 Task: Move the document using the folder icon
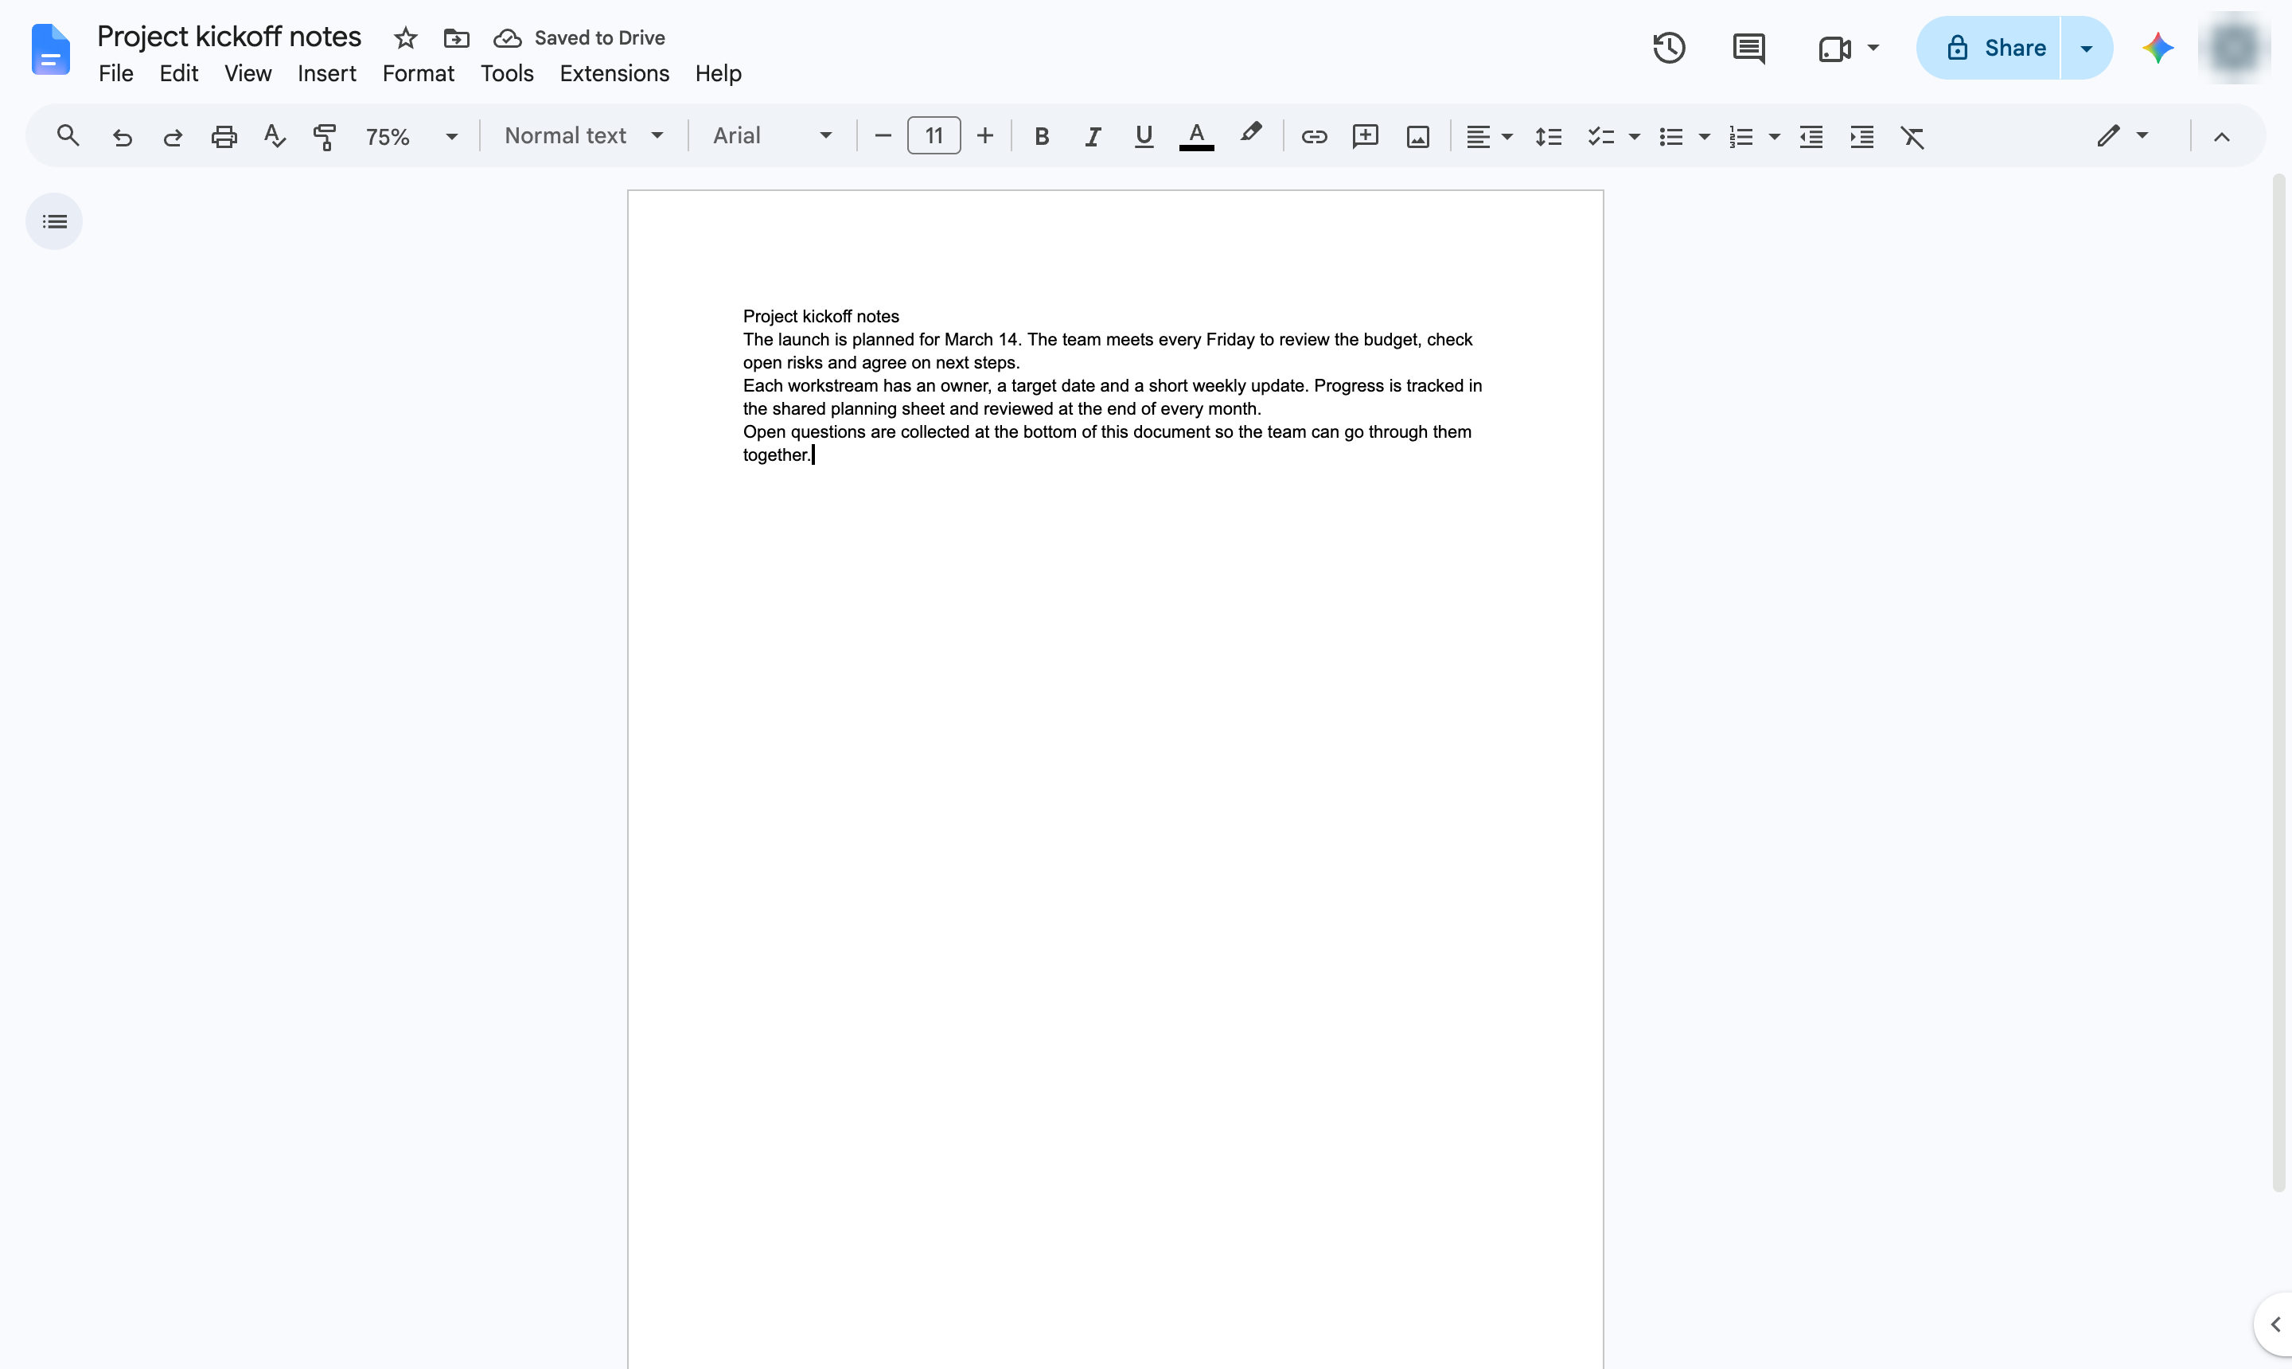click(456, 38)
